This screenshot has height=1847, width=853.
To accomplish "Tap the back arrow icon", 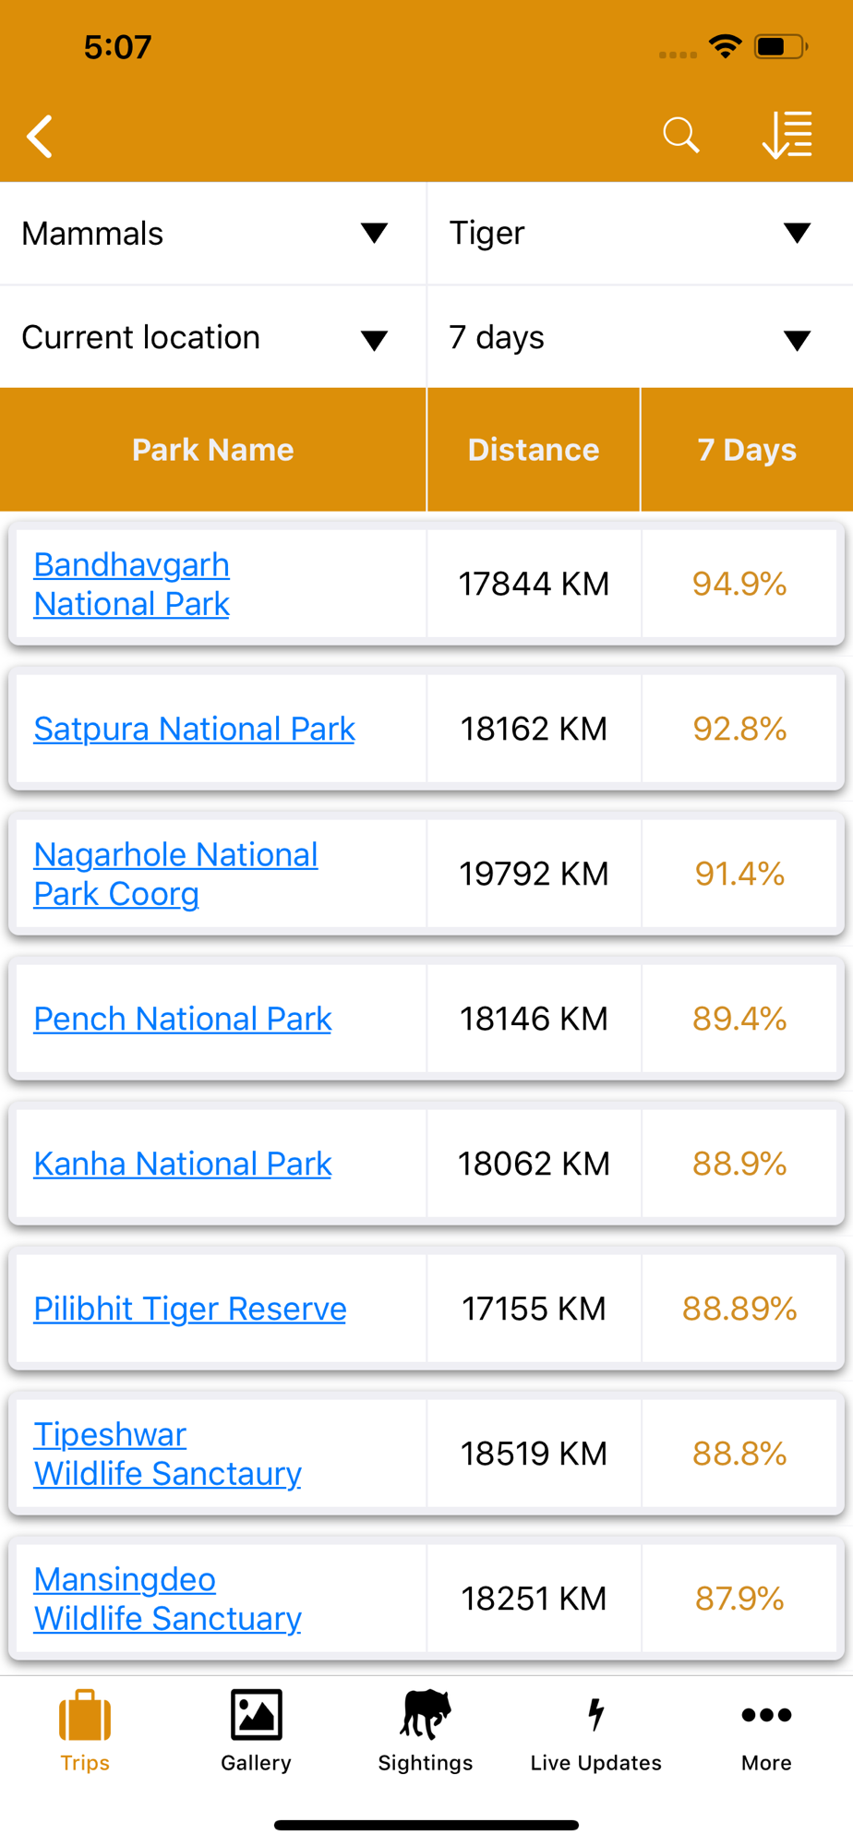I will [40, 137].
